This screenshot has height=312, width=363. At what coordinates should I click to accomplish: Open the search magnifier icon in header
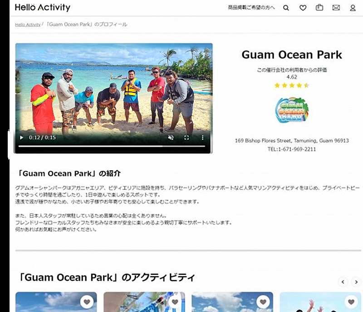286,8
